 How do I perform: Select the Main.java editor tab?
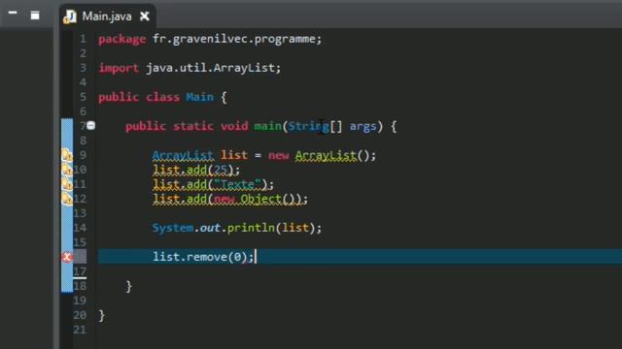107,16
